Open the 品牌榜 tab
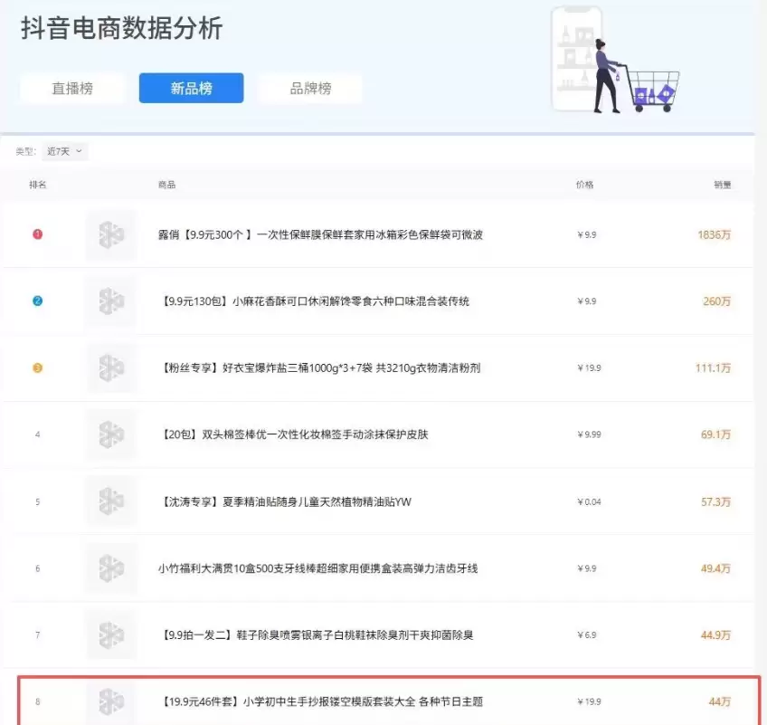The width and height of the screenshot is (767, 725). [x=310, y=88]
